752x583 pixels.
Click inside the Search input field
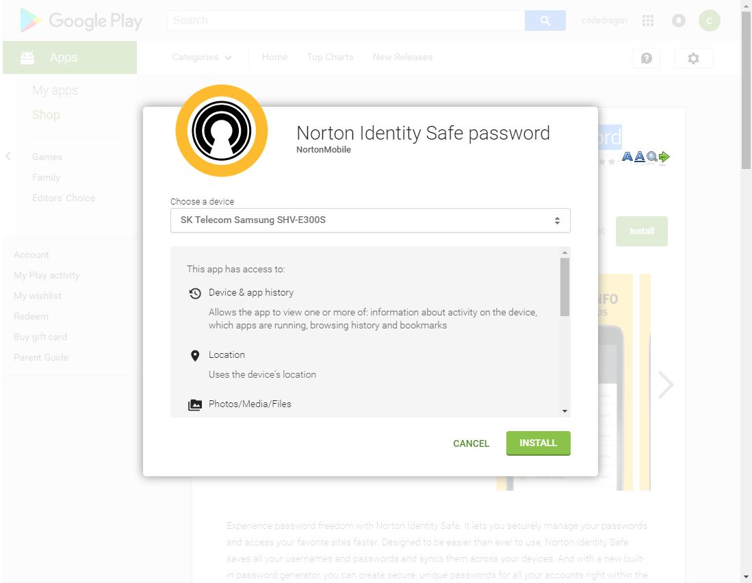pos(346,21)
